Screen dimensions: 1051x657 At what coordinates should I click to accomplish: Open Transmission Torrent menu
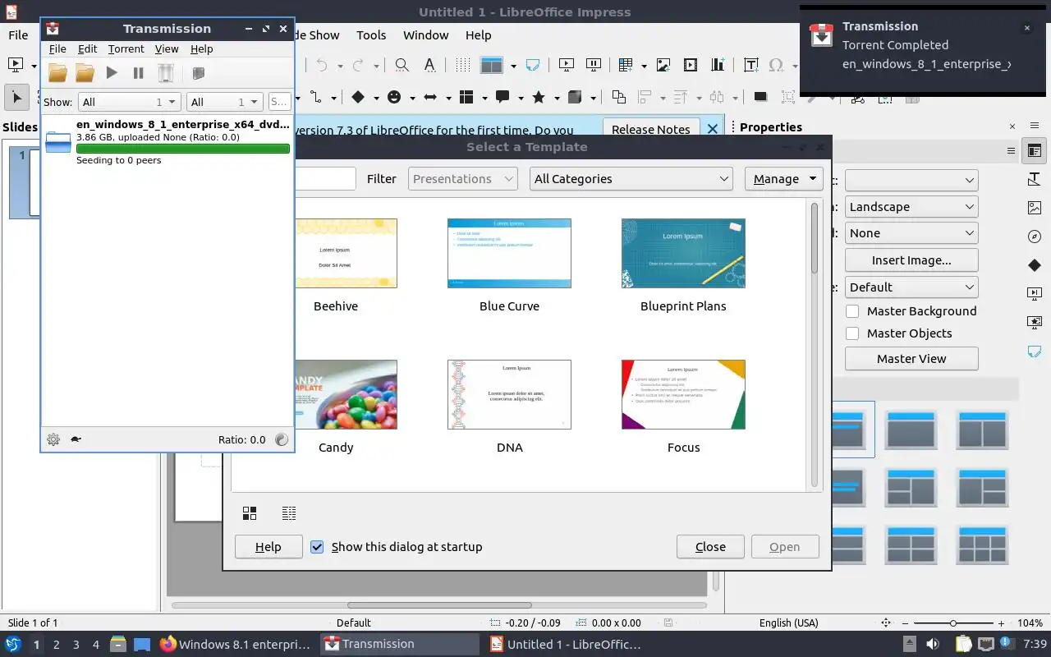pyautogui.click(x=126, y=49)
